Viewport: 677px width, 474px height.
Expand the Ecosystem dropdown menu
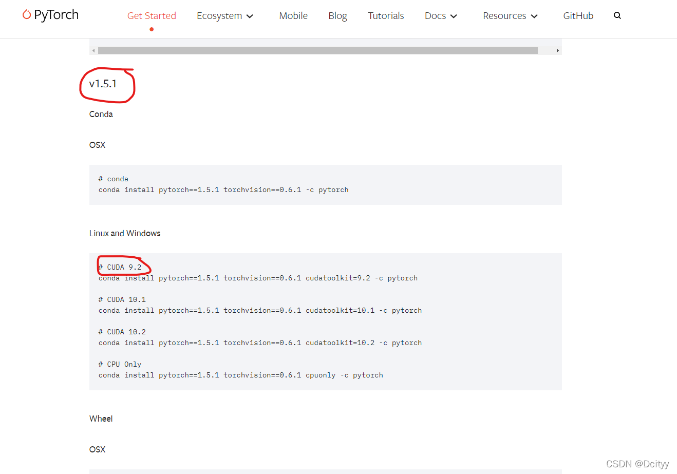pyautogui.click(x=225, y=16)
